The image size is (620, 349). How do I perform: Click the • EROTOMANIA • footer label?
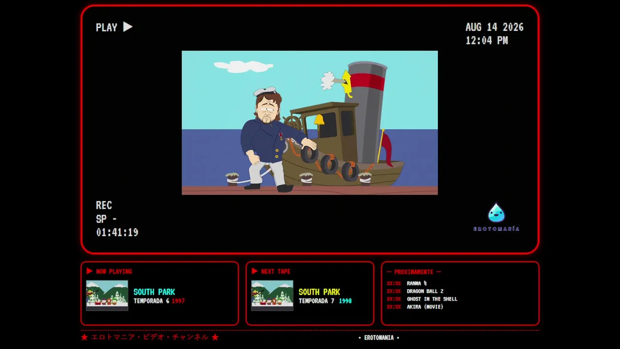point(379,338)
